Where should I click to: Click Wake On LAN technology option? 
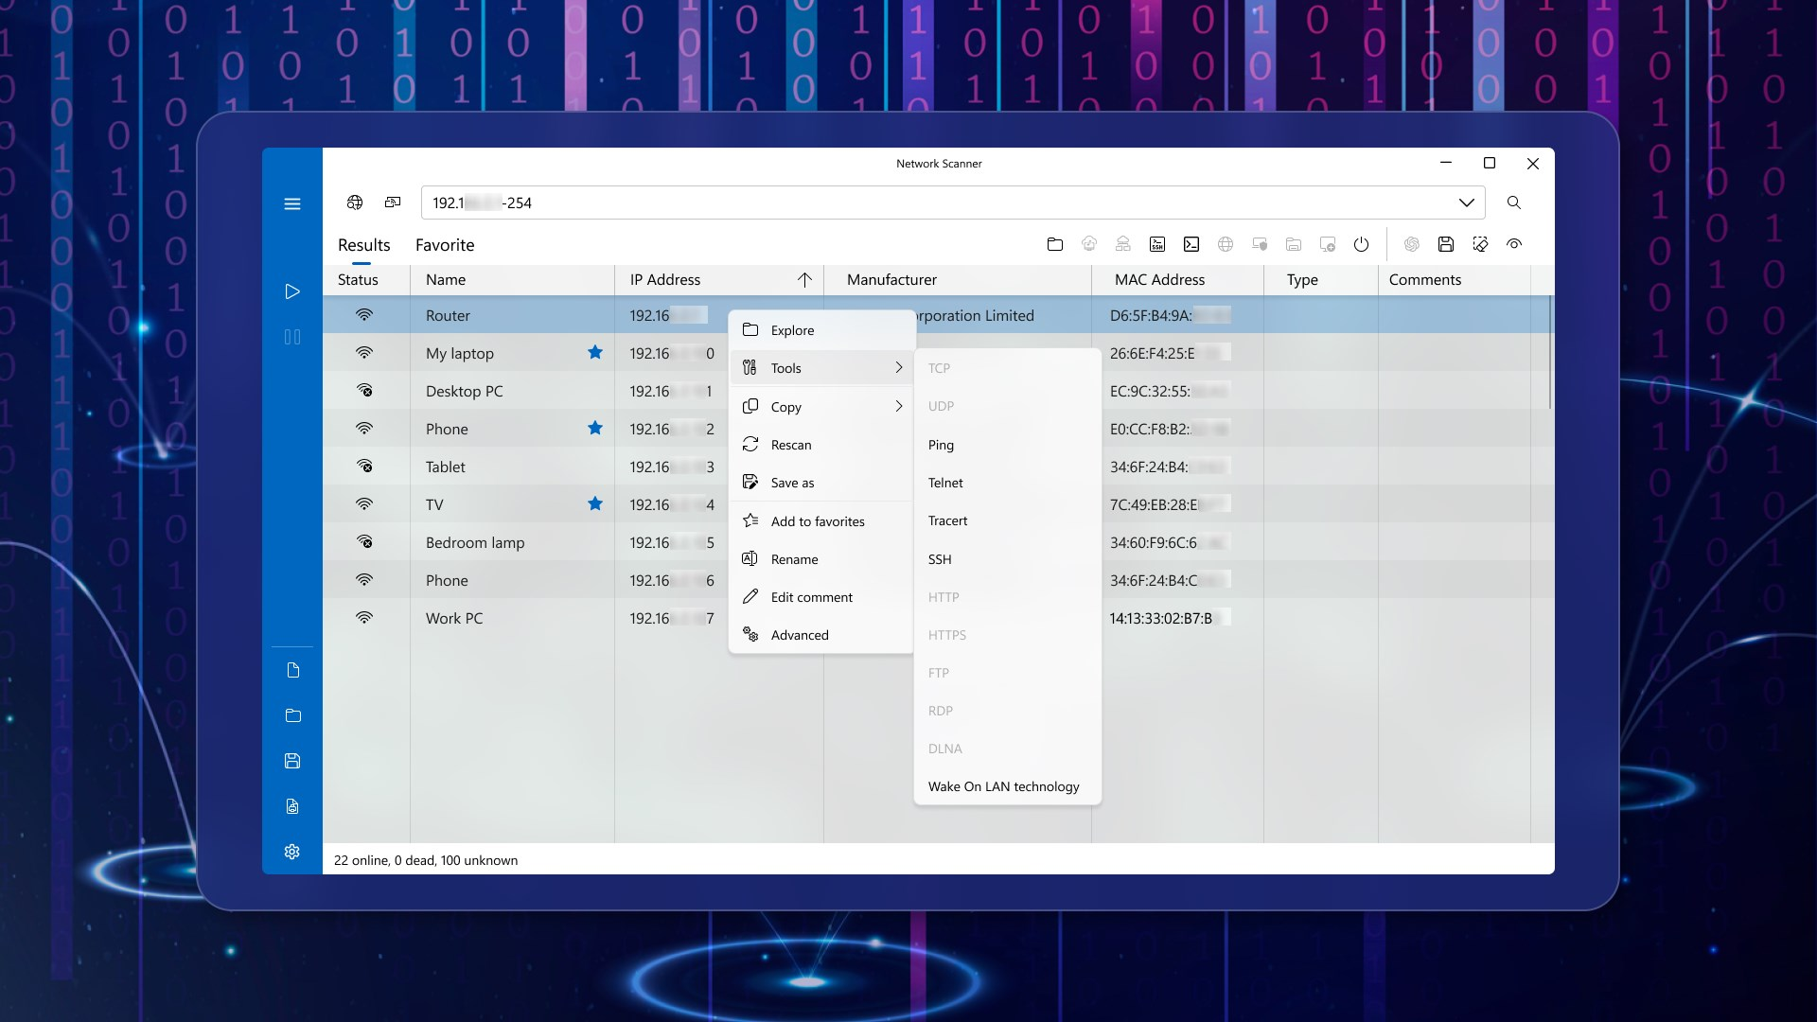pos(1003,786)
